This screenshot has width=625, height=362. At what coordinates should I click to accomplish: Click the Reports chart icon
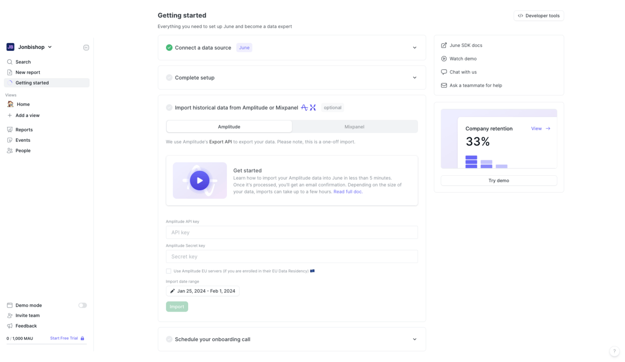(10, 130)
